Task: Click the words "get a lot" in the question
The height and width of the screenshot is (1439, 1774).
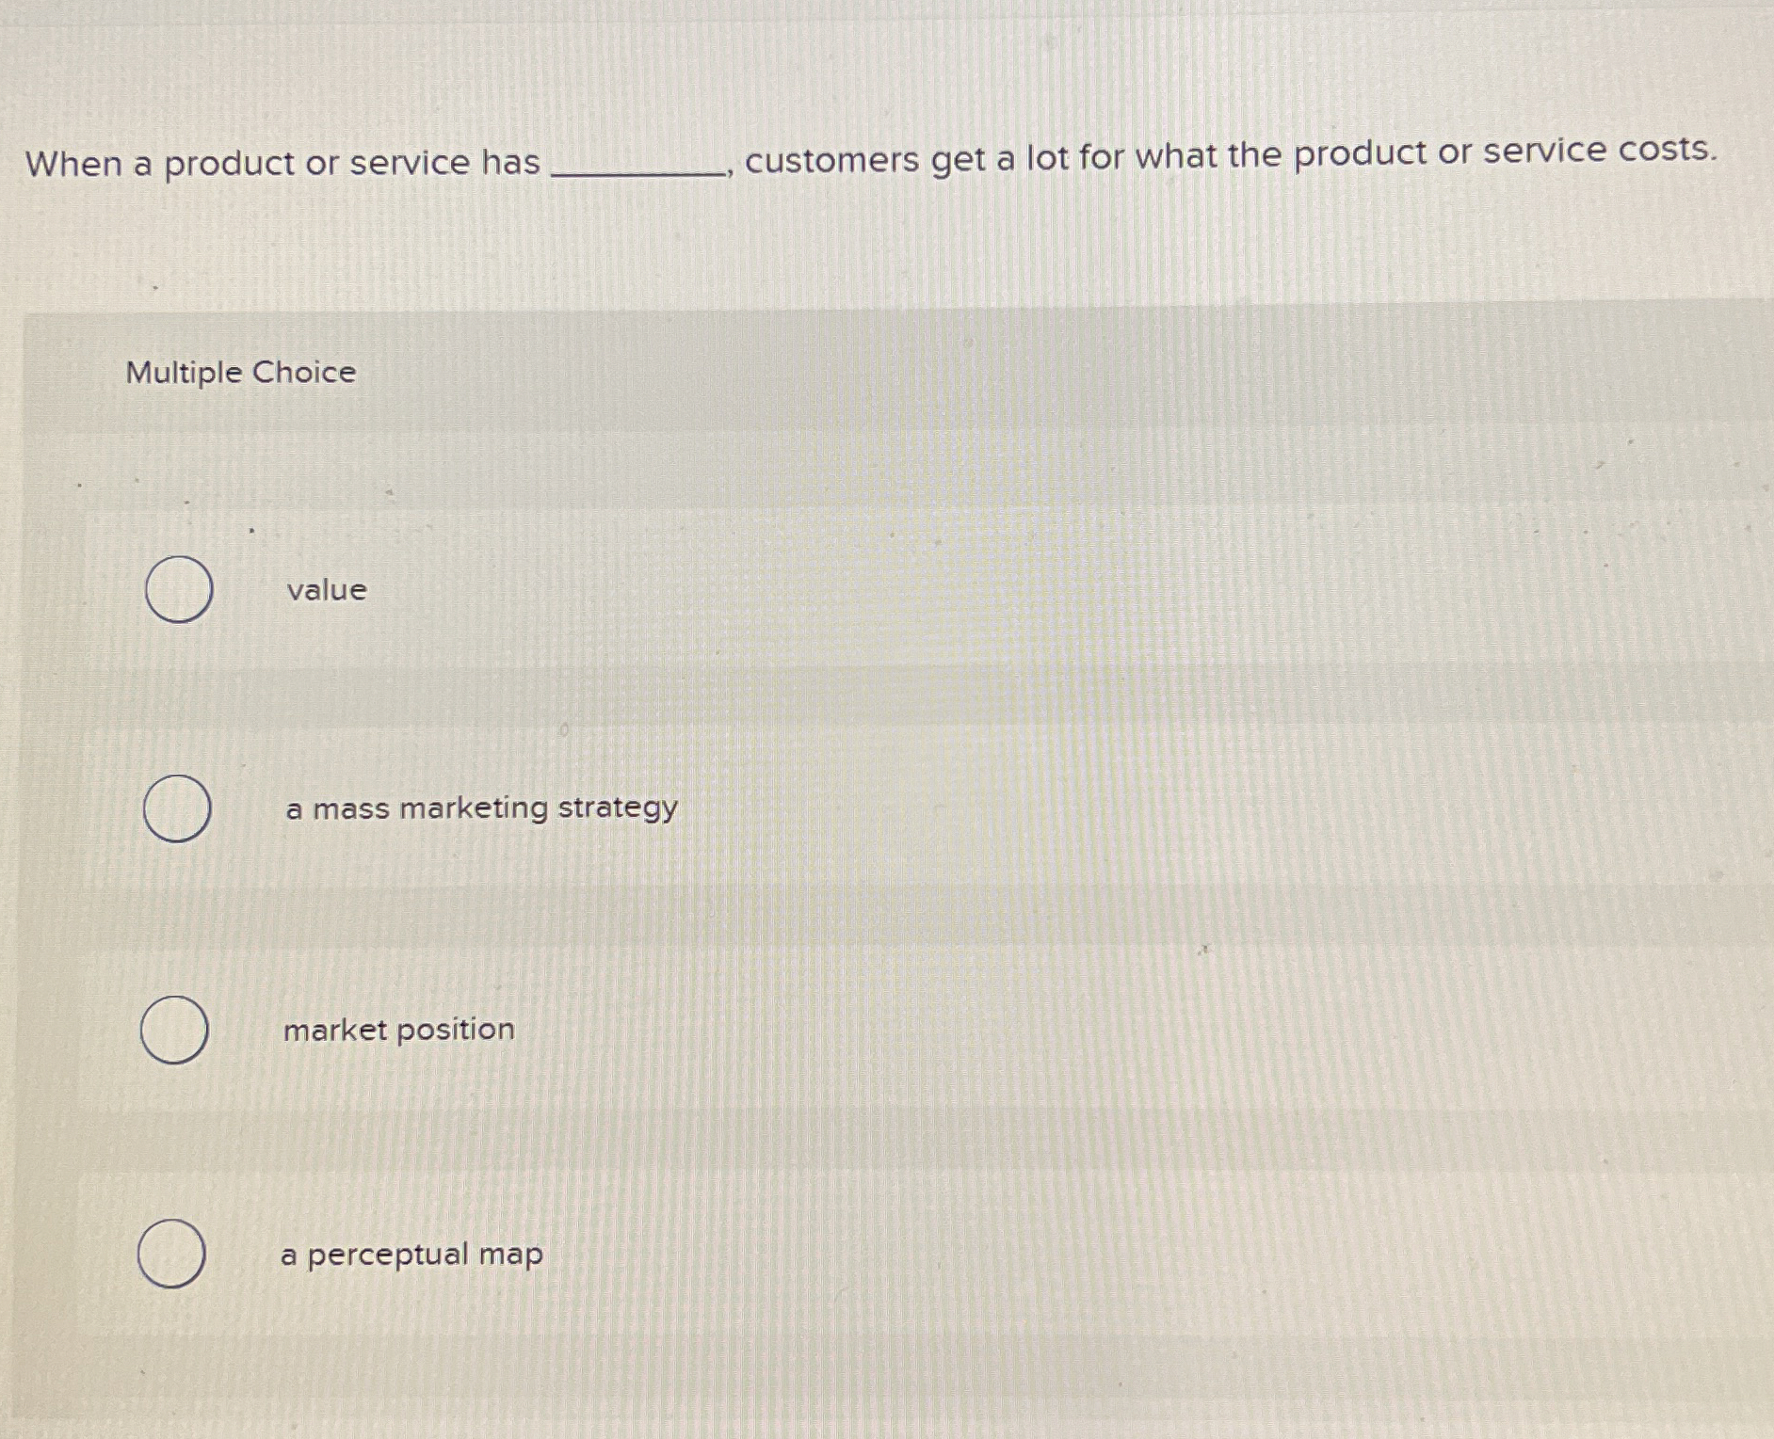Action: tap(1000, 158)
